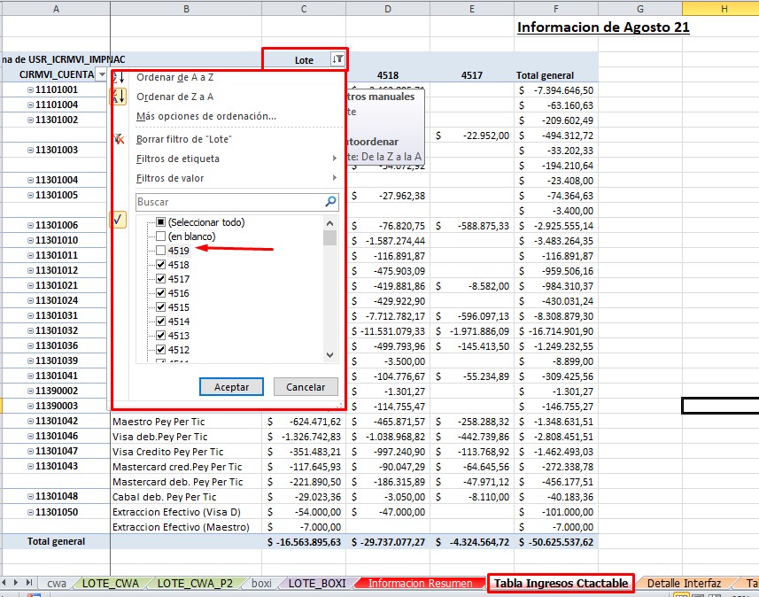The height and width of the screenshot is (597, 759).
Task: Go to first sheet using navigation arrow
Action: 4,583
